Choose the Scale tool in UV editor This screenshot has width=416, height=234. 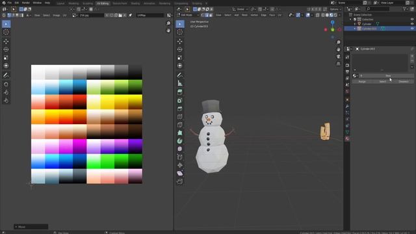[x=6, y=58]
